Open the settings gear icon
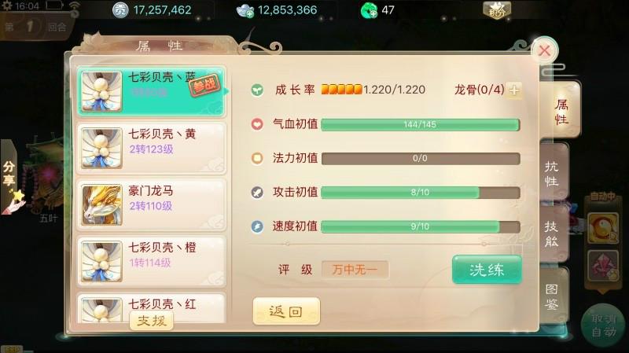The image size is (629, 353). click(x=7, y=6)
